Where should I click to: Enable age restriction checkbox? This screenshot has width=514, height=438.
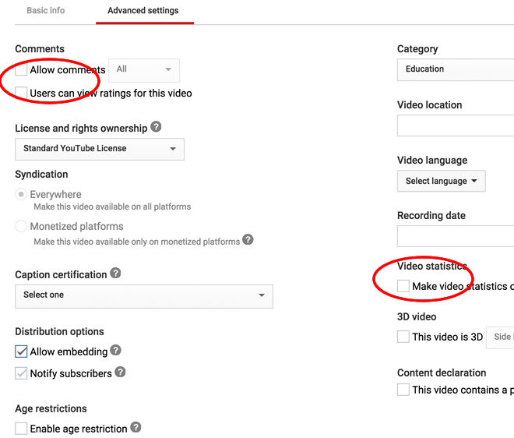tap(21, 428)
